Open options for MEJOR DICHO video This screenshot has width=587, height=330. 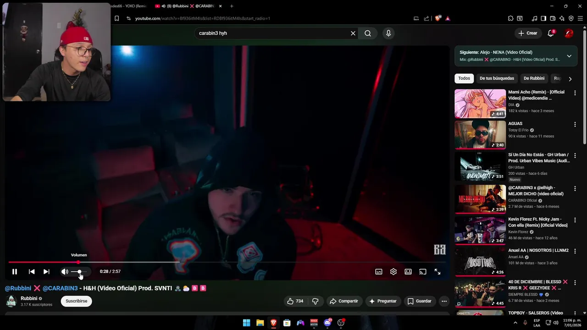[575, 188]
